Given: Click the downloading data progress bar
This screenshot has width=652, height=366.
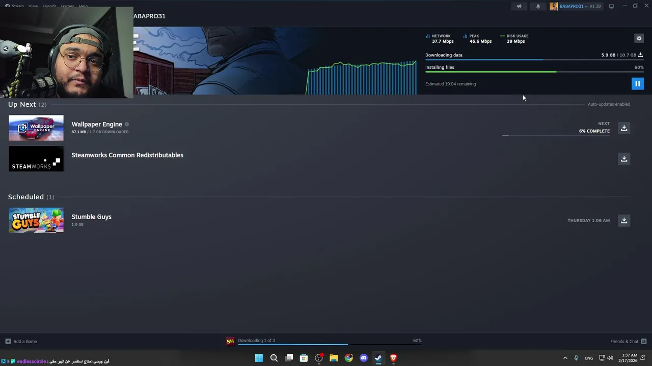Looking at the screenshot, I should coord(534,60).
